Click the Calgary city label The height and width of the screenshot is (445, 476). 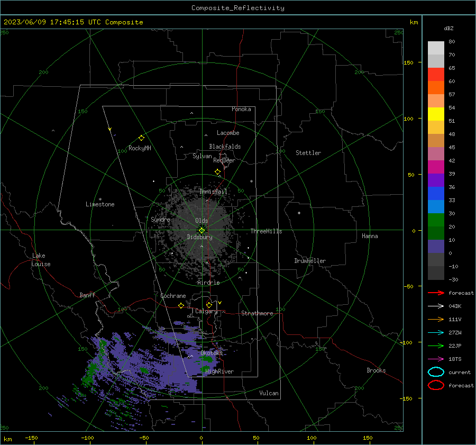point(206,311)
